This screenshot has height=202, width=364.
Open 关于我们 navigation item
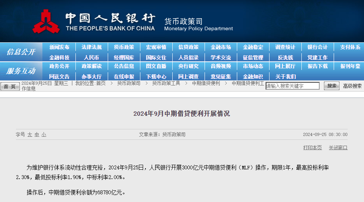coord(285,77)
